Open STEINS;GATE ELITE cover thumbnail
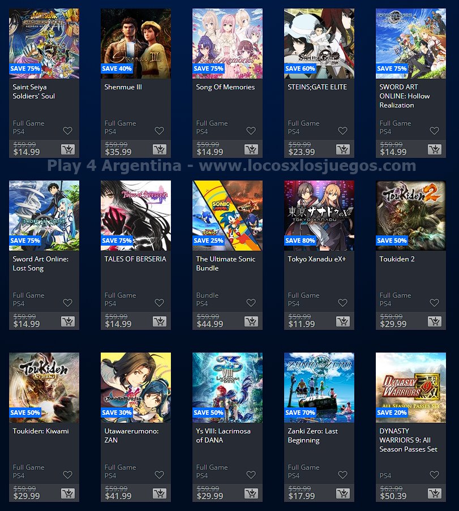459x511 pixels. point(319,44)
